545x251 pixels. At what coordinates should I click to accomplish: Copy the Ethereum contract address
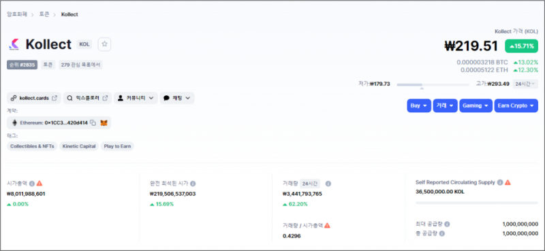[93, 123]
